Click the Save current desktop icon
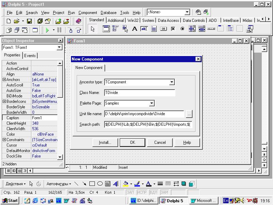Viewport: 273px width, 205px height. (198, 12)
